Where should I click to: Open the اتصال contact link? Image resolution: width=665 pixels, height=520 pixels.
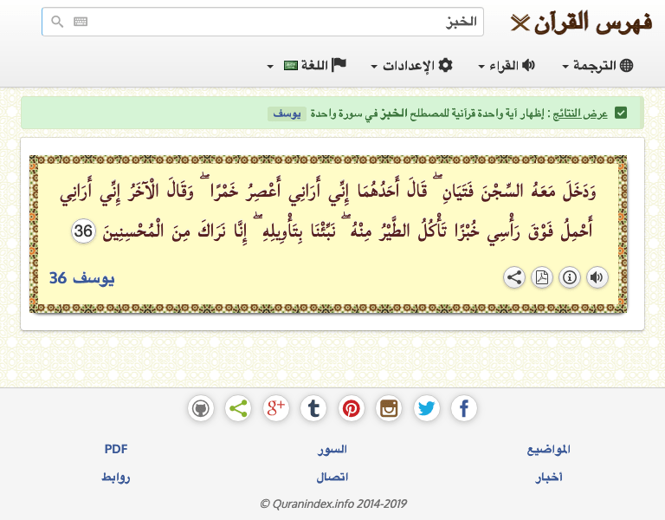pyautogui.click(x=332, y=478)
